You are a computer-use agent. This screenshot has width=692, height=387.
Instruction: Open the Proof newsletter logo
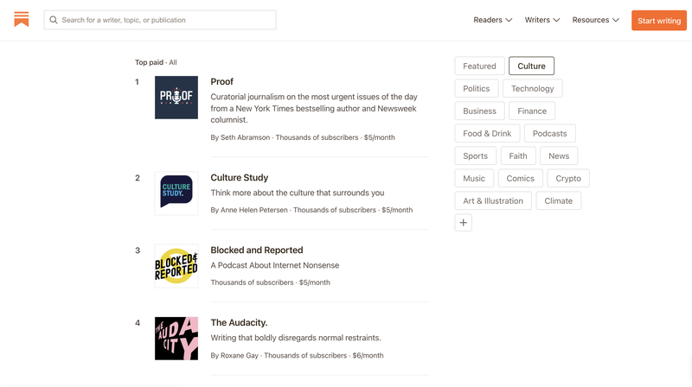(x=176, y=98)
